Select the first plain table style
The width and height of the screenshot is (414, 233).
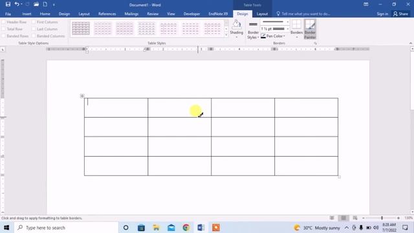tap(81, 28)
